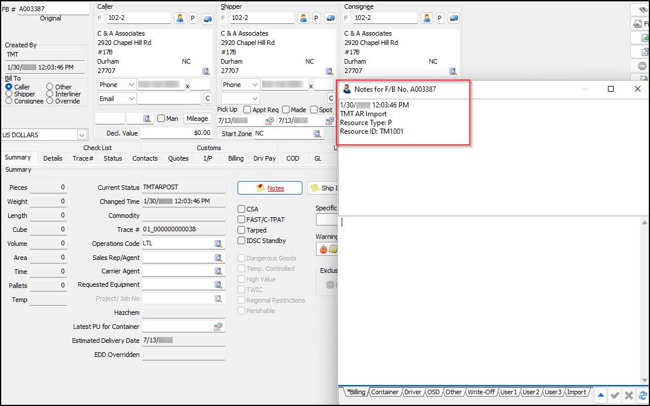The image size is (650, 406).
Task: Expand Caller Phone type dropdown
Action: click(131, 85)
